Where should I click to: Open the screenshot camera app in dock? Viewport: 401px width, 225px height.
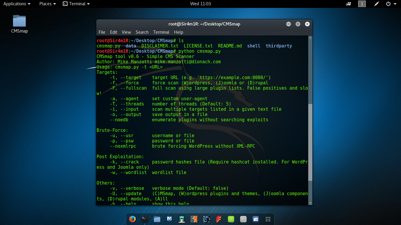(x=255, y=219)
